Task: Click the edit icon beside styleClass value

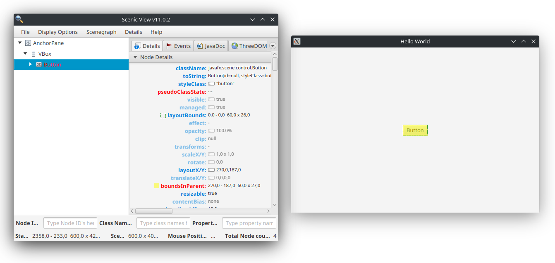Action: click(211, 84)
